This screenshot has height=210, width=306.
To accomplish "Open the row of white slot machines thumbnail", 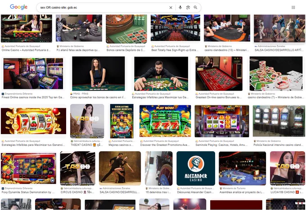I will click(279, 121).
